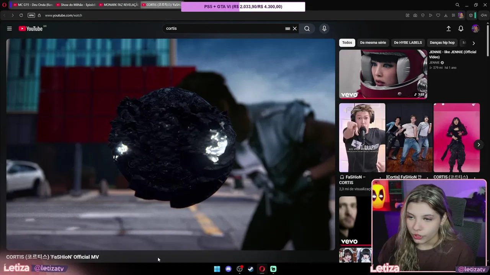Select the 'Da mesma série' chip
The width and height of the screenshot is (490, 275).
tap(373, 43)
